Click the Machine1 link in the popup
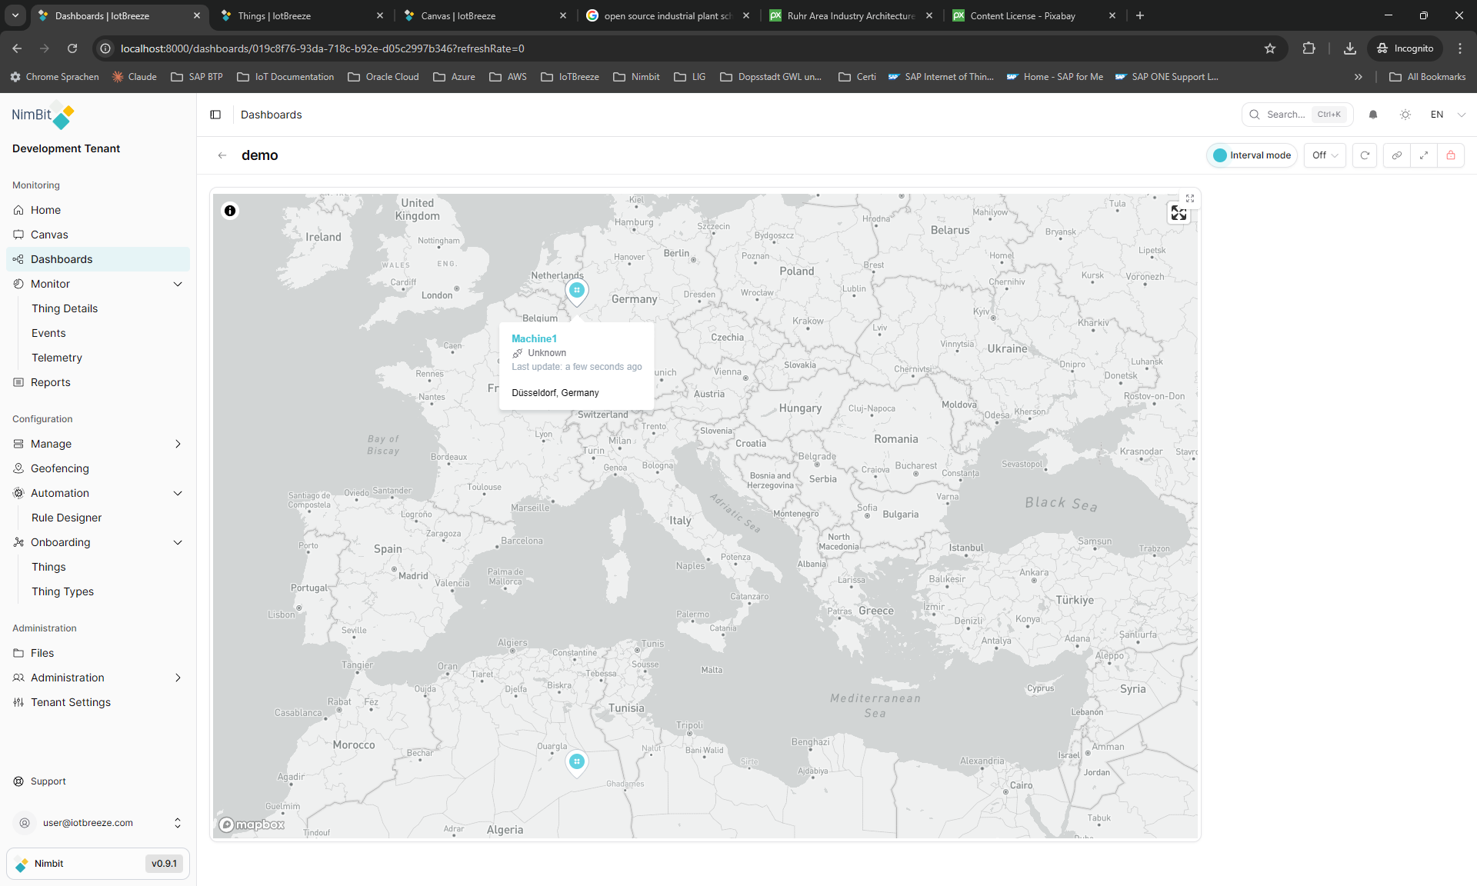The width and height of the screenshot is (1477, 886). click(x=534, y=338)
